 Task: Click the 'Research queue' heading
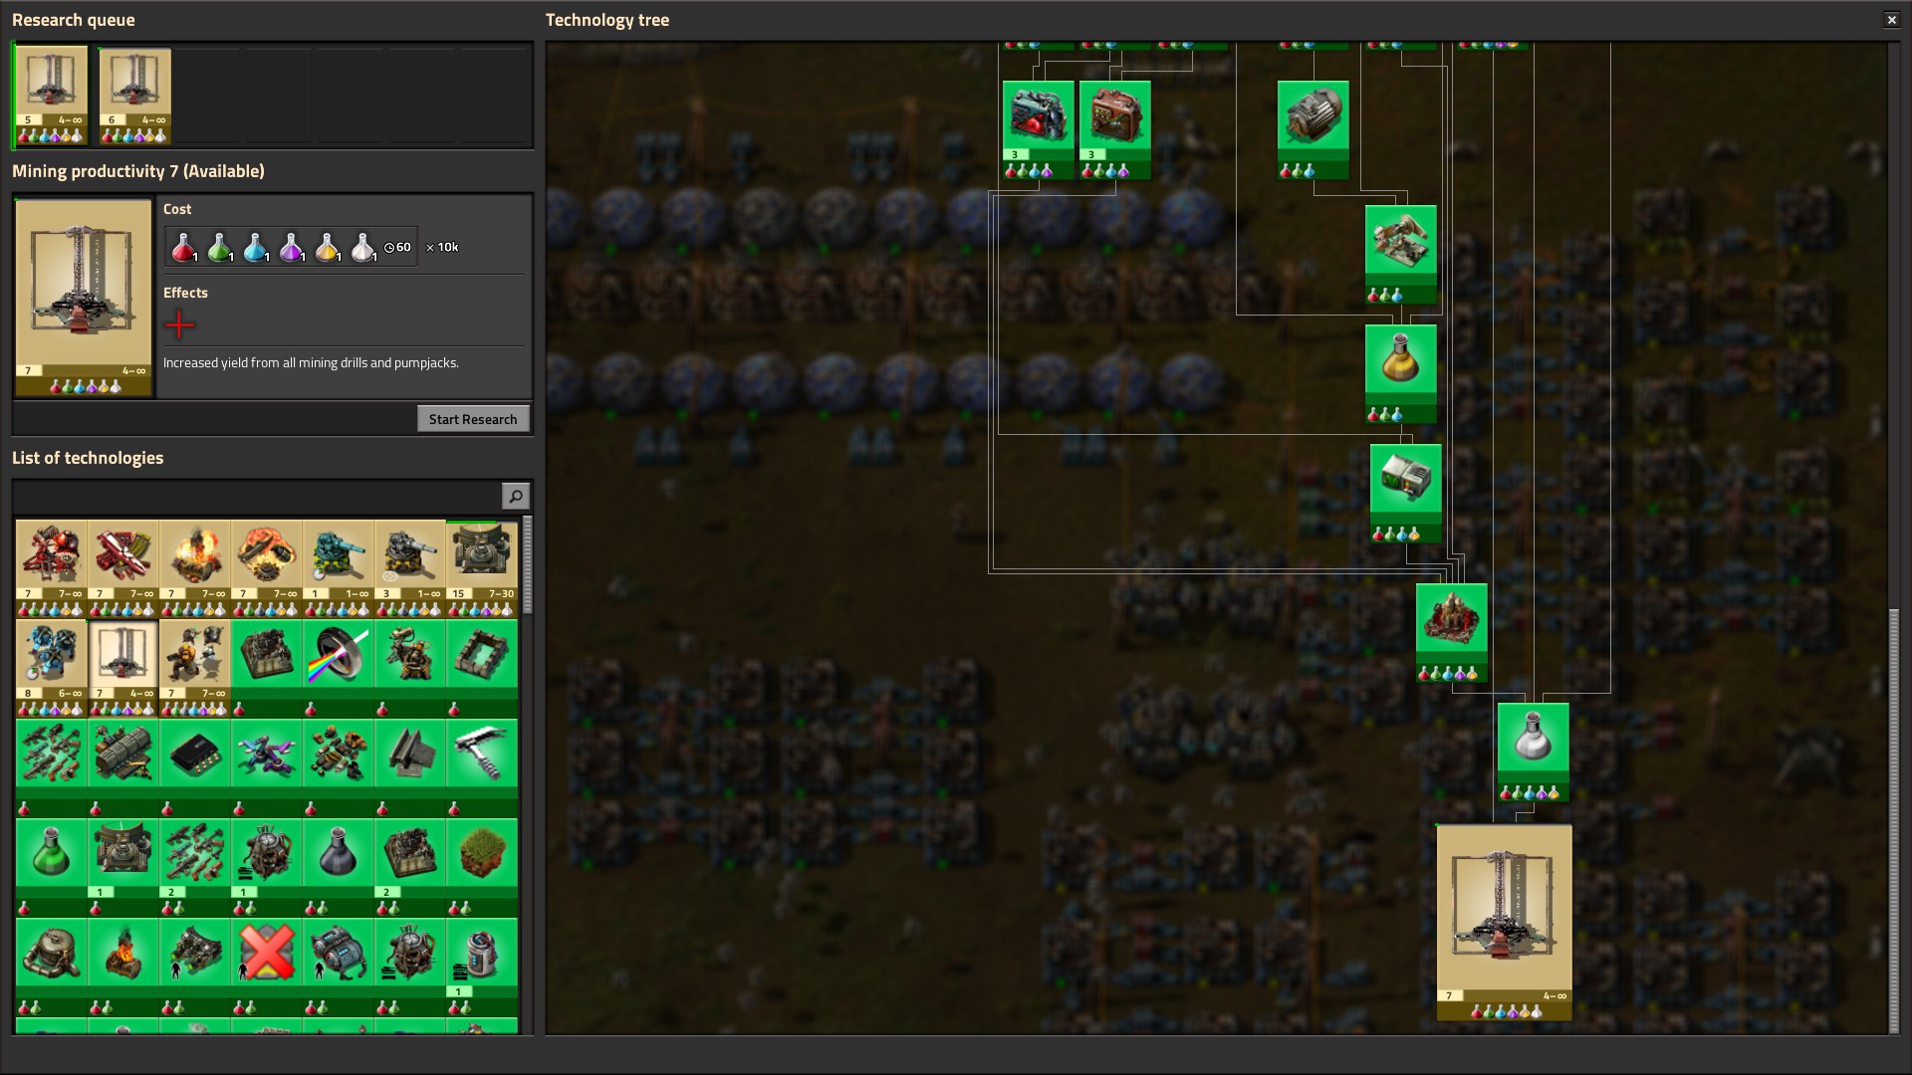click(74, 20)
